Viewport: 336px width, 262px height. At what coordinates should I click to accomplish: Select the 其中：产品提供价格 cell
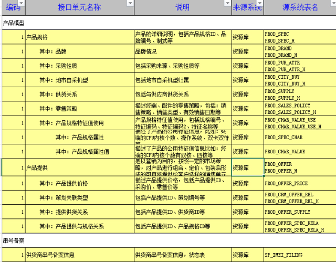click(80, 183)
